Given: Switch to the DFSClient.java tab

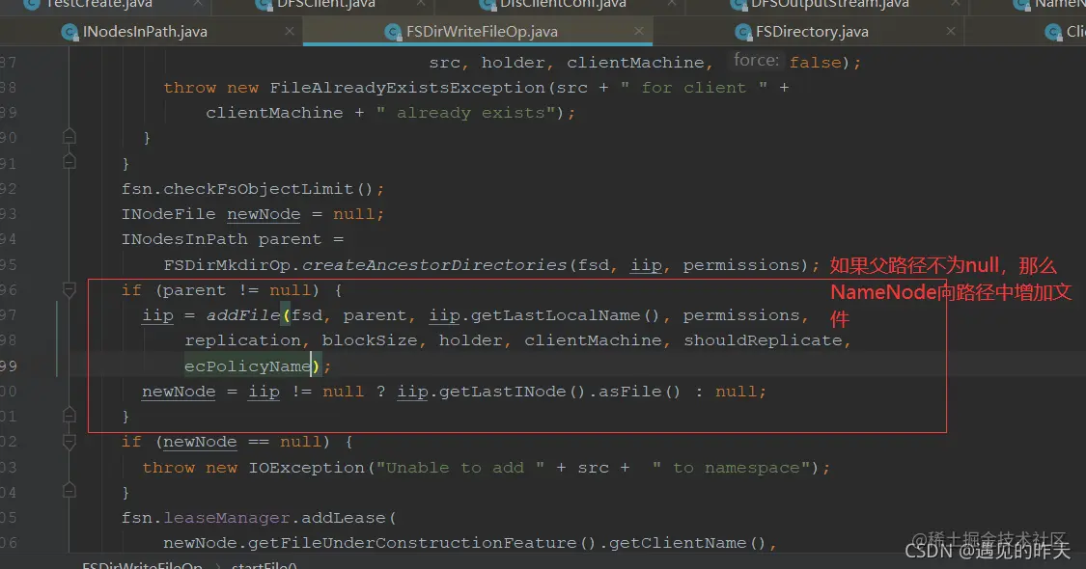Looking at the screenshot, I should [x=326, y=4].
